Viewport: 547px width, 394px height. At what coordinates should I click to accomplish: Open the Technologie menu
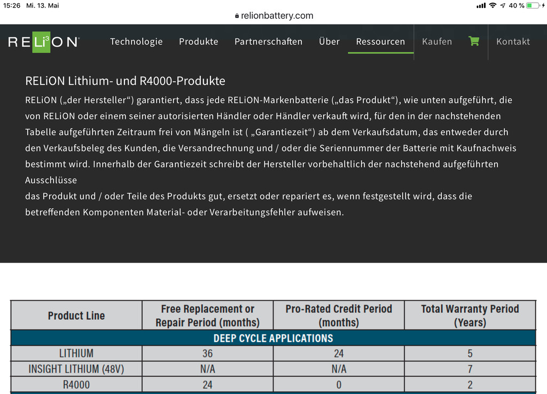click(136, 42)
